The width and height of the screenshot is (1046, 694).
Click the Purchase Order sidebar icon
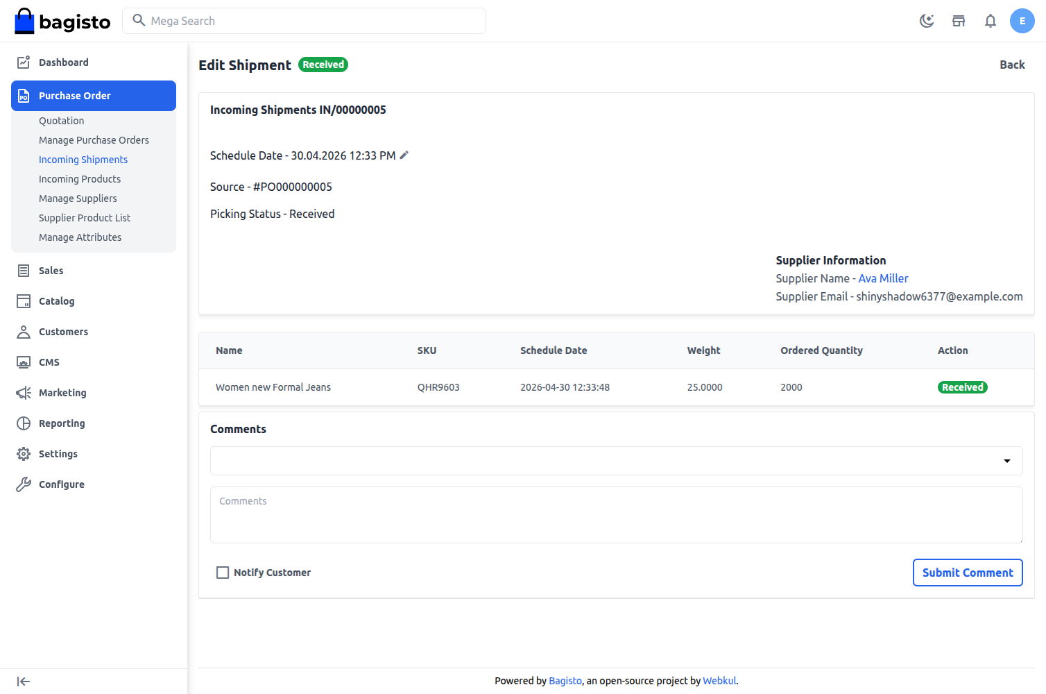(24, 96)
